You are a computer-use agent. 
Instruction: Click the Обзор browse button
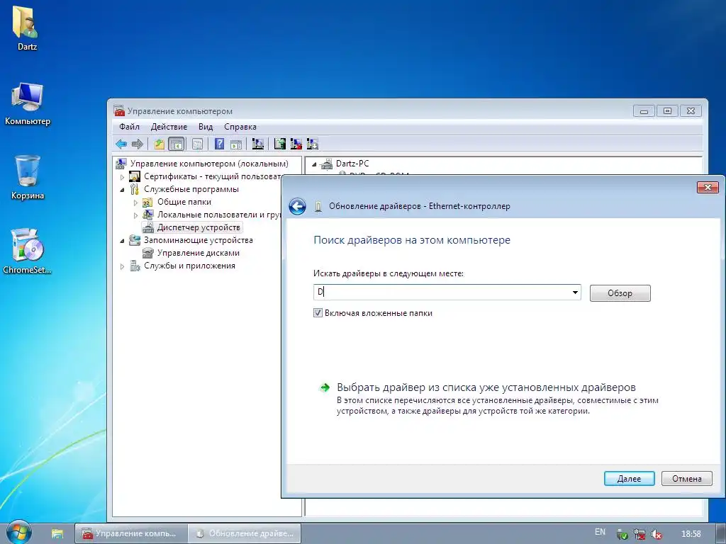coord(620,293)
